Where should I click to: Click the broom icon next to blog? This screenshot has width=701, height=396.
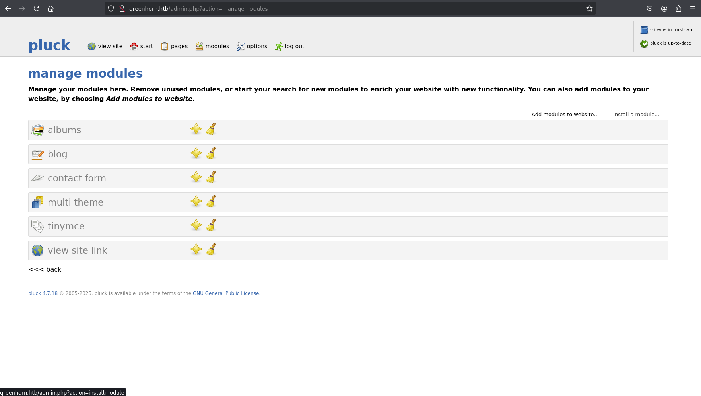tap(211, 153)
